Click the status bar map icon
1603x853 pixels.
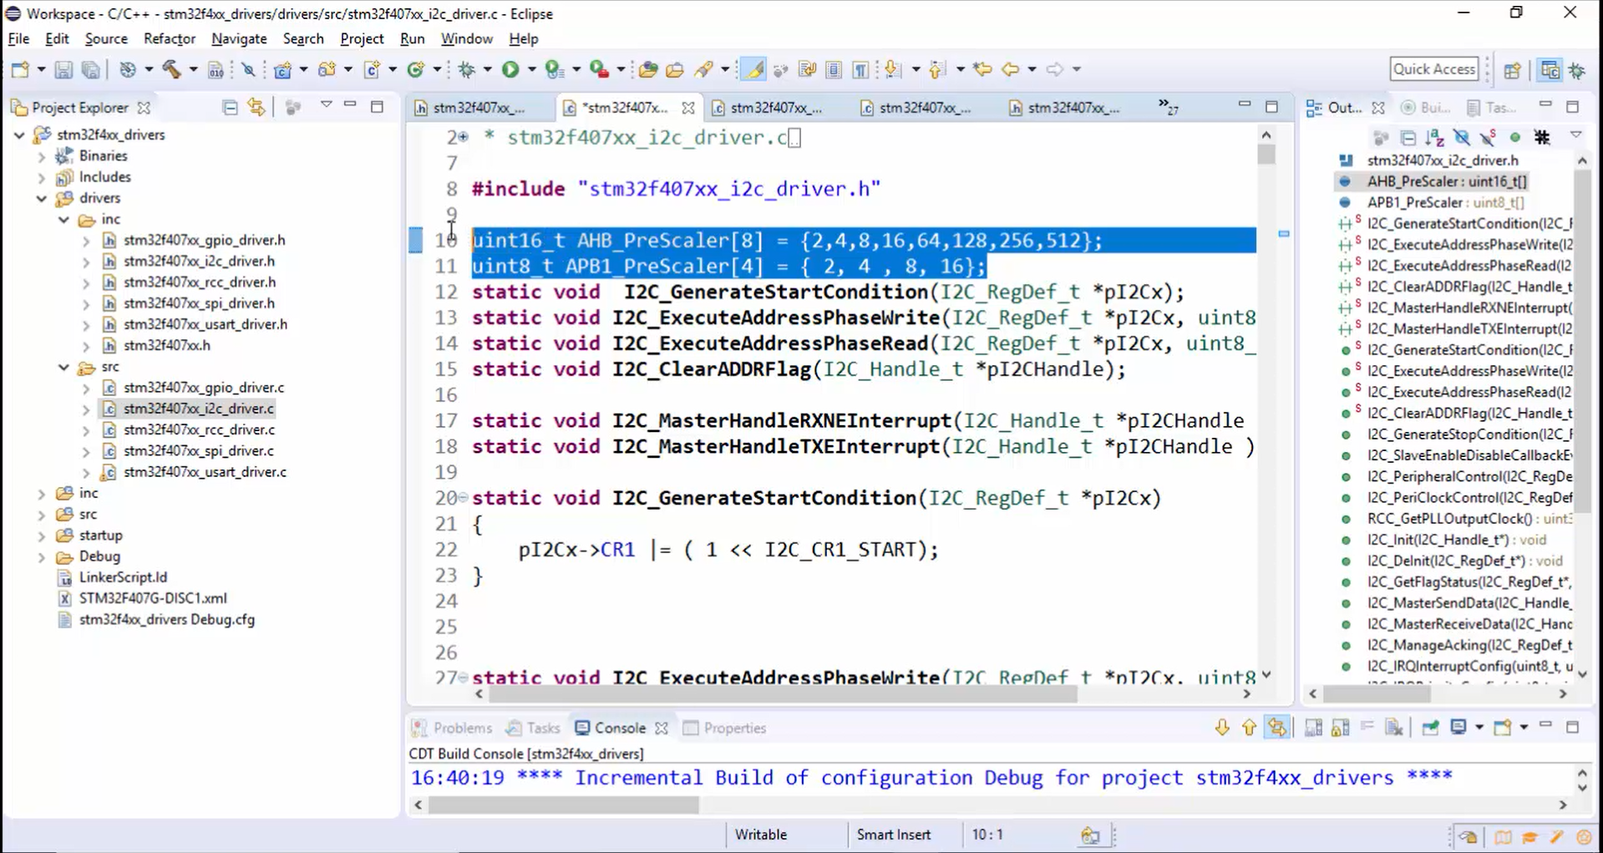(x=1503, y=837)
